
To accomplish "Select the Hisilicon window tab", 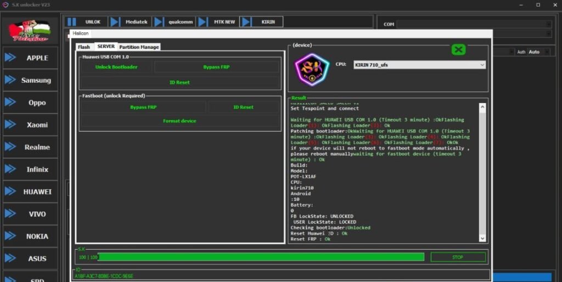I will click(81, 33).
